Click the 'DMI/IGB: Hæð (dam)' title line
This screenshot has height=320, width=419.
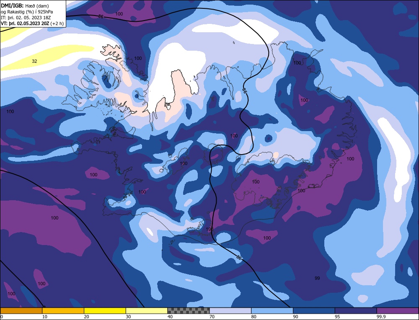pyautogui.click(x=25, y=5)
